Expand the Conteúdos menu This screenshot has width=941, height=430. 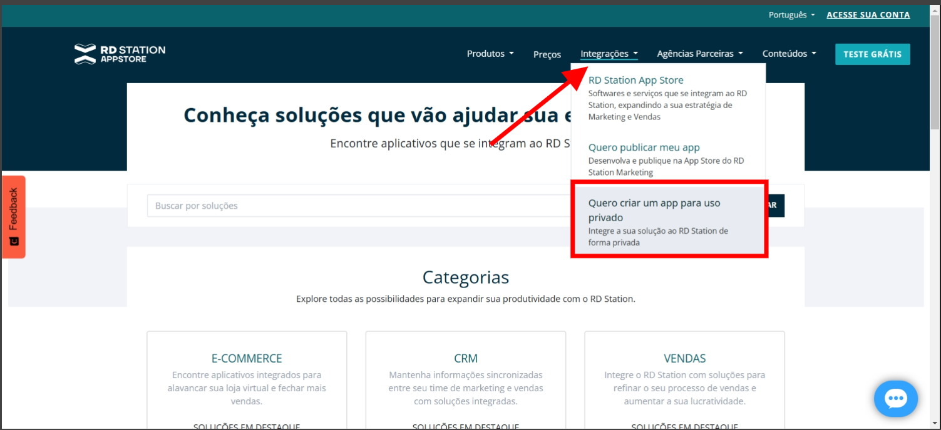pos(789,54)
